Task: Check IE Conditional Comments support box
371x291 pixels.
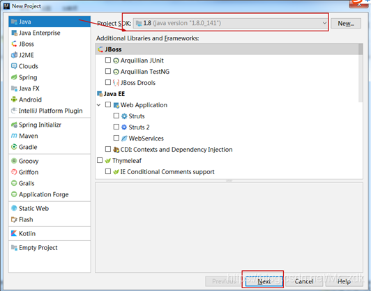Action: (x=108, y=171)
